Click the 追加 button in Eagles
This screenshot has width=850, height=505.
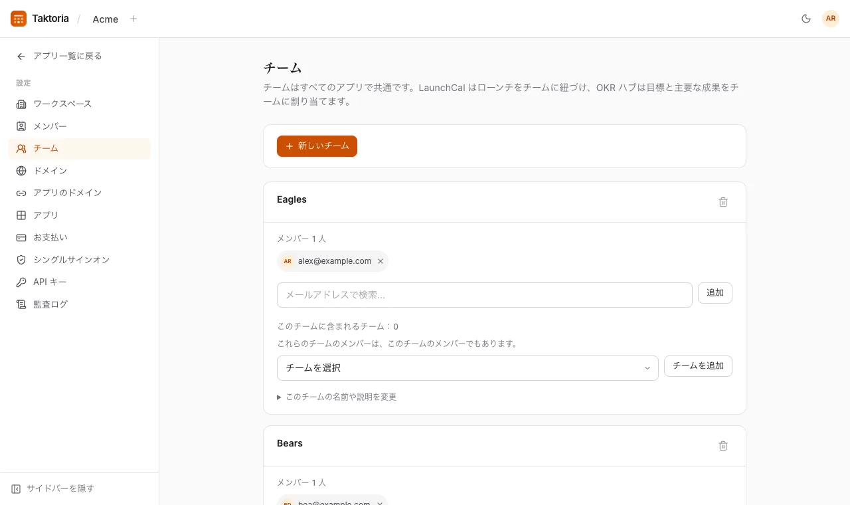click(x=715, y=293)
